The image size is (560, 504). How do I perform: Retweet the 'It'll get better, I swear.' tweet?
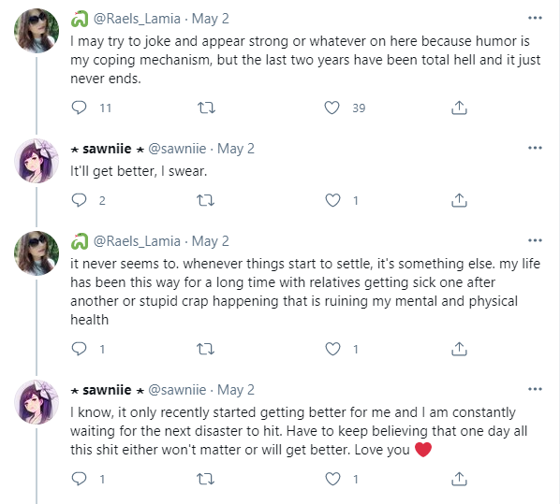(x=206, y=200)
